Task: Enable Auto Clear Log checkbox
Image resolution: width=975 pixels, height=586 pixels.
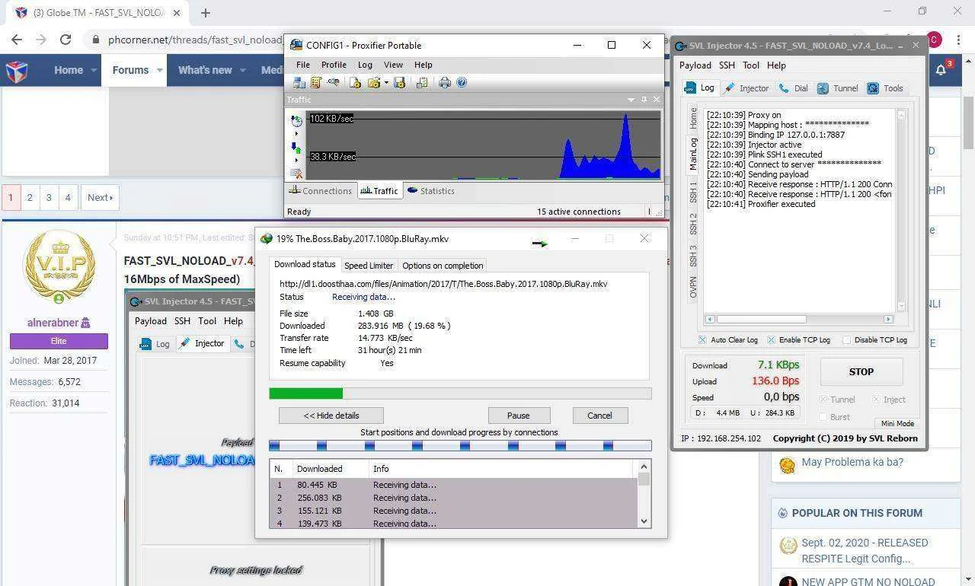Action: [702, 340]
